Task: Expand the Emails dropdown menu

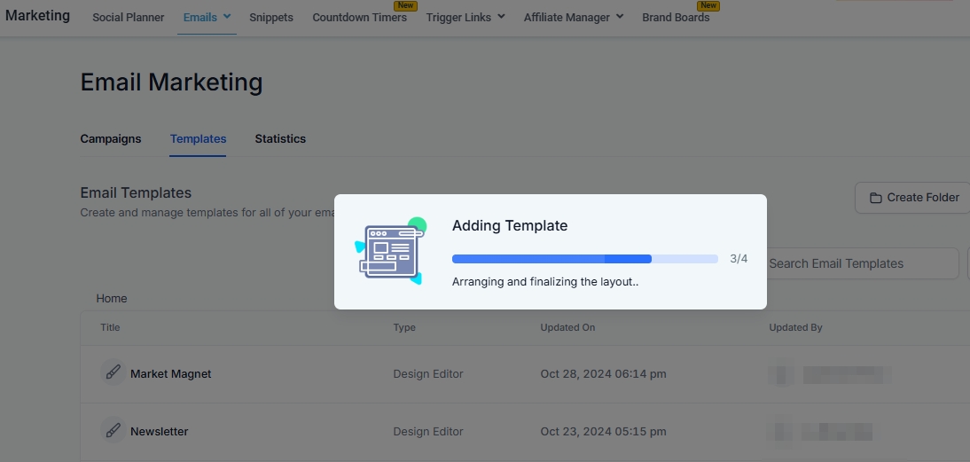Action: point(207,17)
